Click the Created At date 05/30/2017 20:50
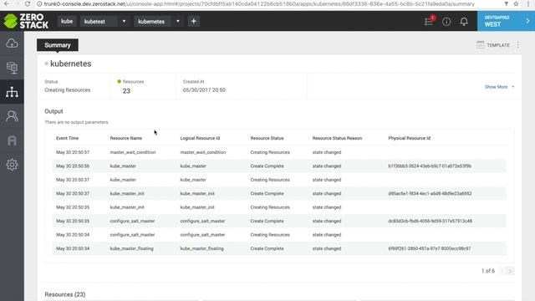Image resolution: width=535 pixels, height=301 pixels. 204,90
